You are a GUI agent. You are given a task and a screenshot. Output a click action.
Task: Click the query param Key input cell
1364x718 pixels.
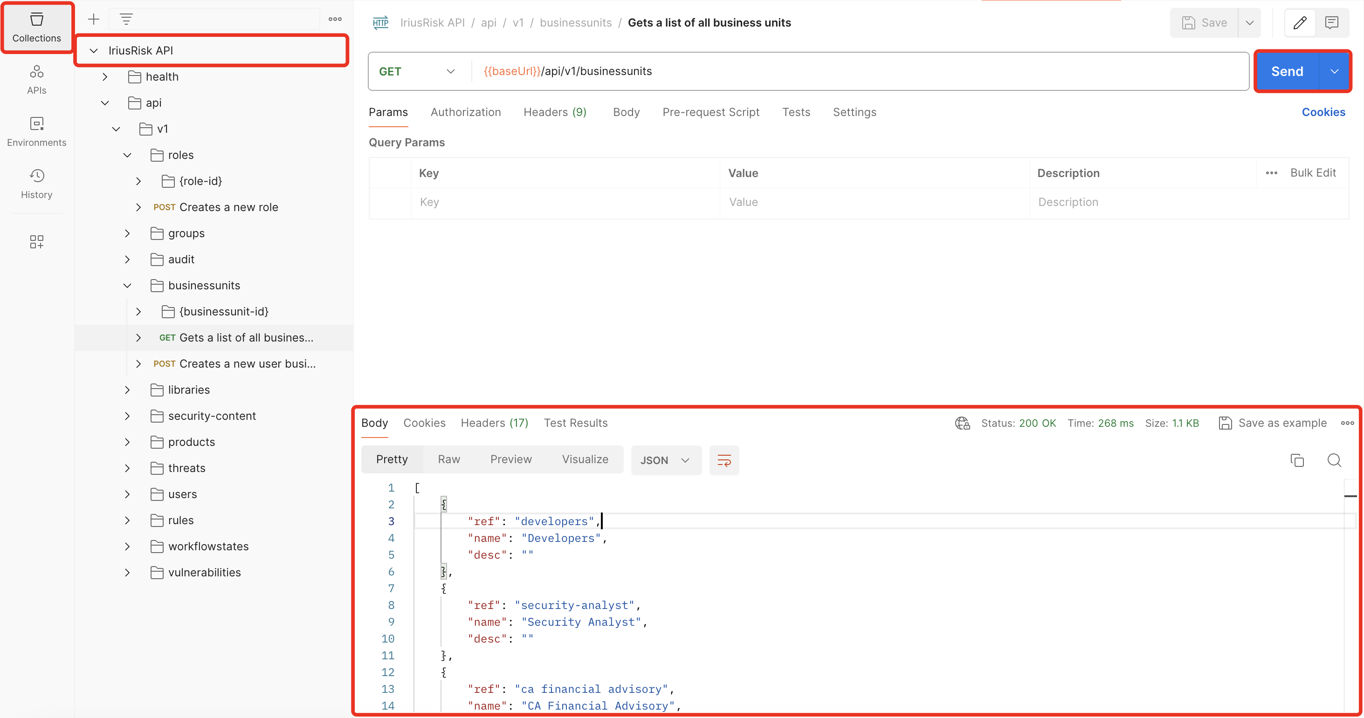click(x=565, y=202)
